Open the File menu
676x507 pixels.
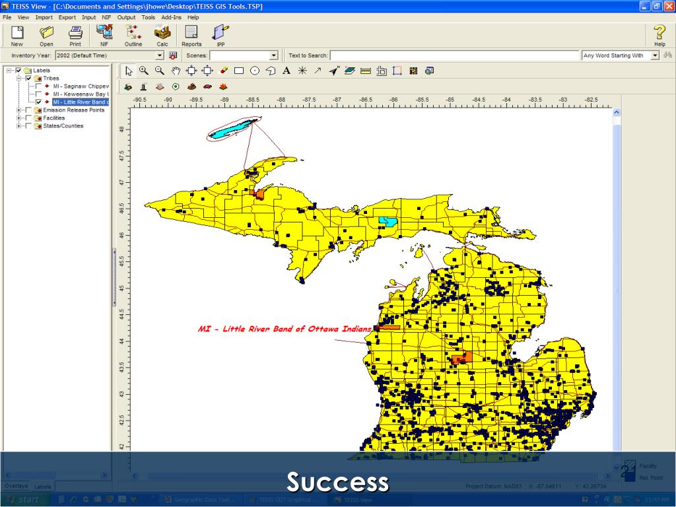coord(7,17)
